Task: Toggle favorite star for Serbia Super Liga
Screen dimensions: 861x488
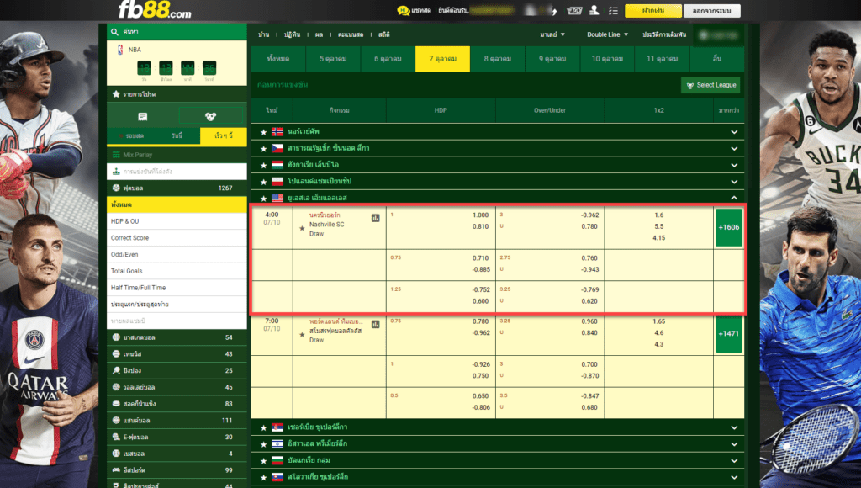Action: [263, 427]
